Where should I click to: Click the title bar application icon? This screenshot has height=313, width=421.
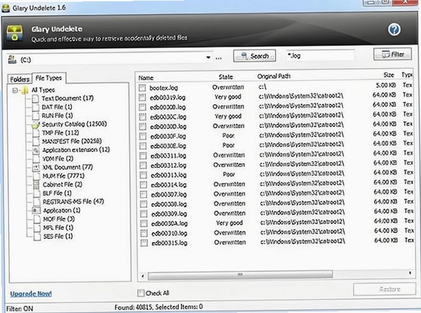6,8
